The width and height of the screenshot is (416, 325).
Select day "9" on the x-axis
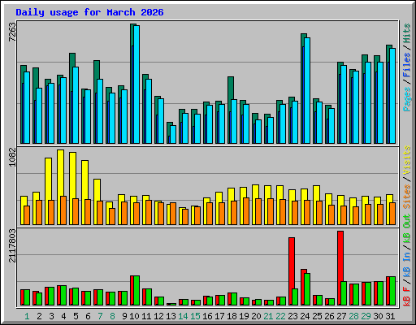pos(124,316)
